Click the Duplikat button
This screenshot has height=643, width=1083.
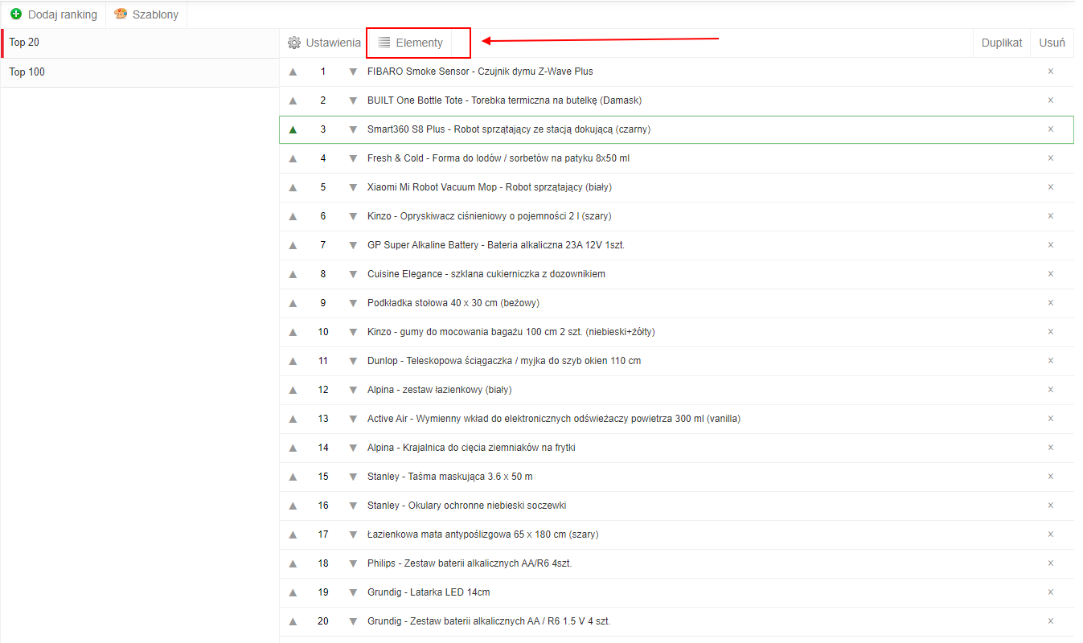(x=1002, y=43)
